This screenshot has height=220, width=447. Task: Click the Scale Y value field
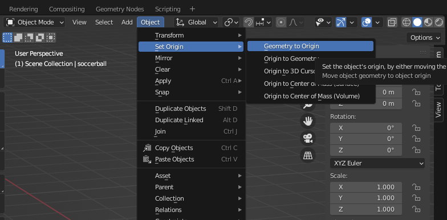pos(366,198)
